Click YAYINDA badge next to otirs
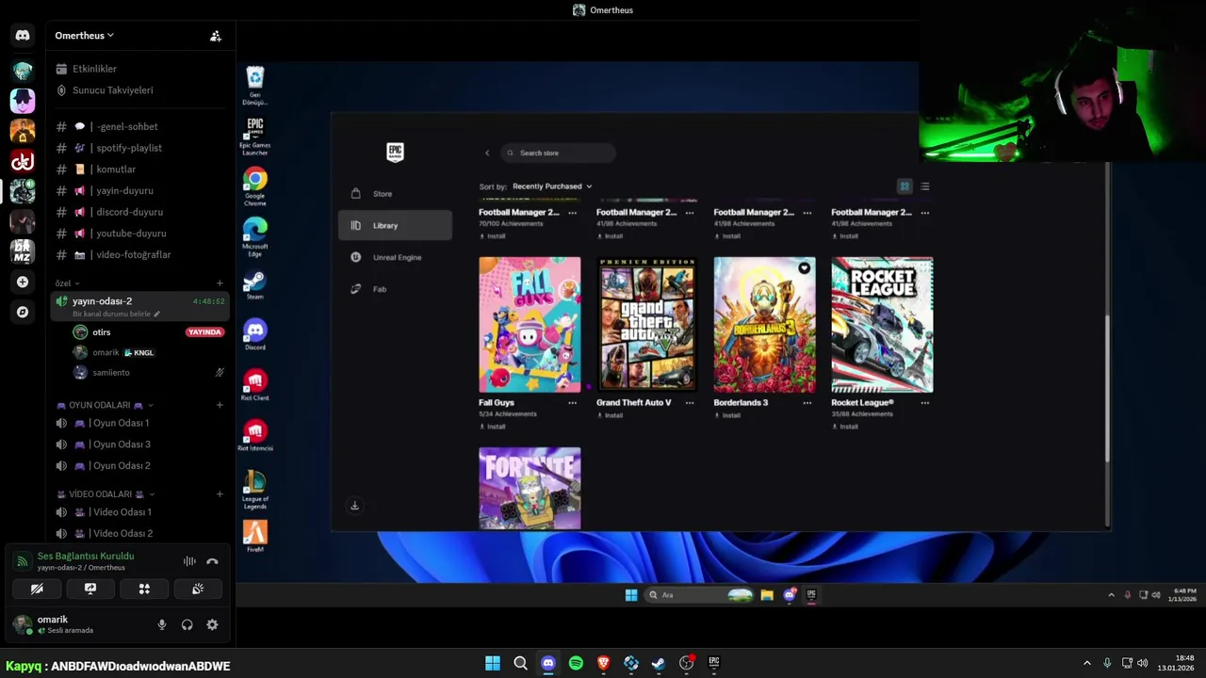 point(204,332)
